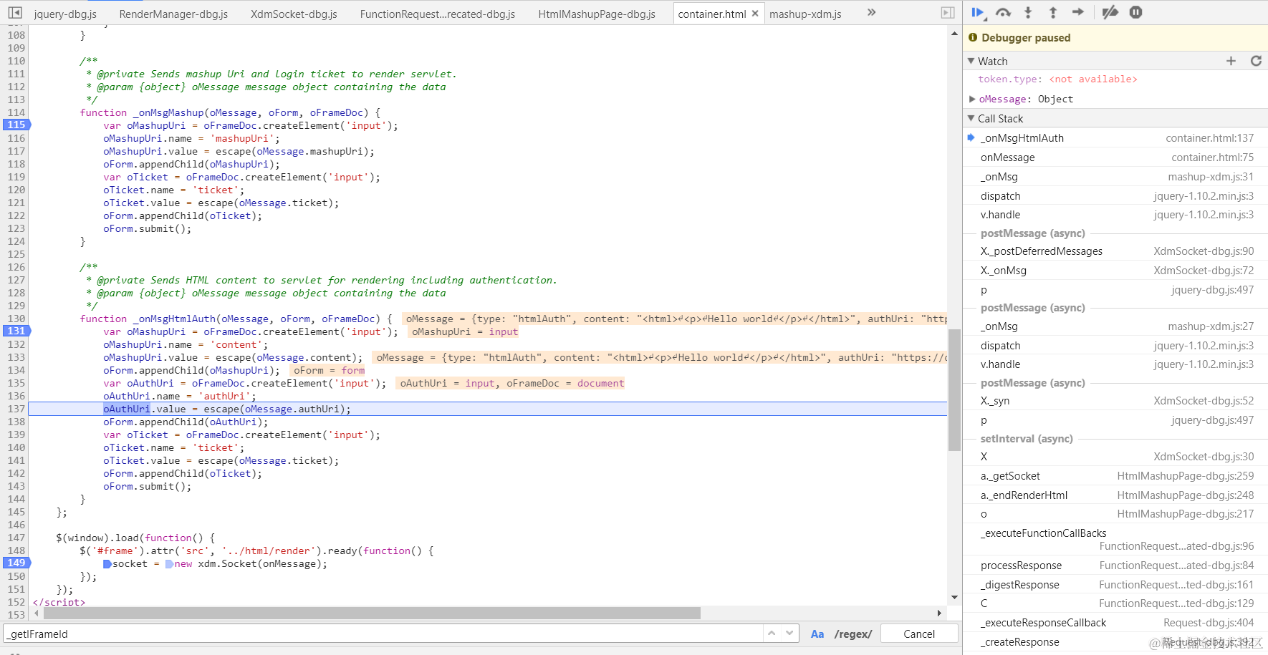Viewport: 1268px width, 655px height.
Task: Select the _executeFunctionCallBacks stack frame
Action: click(1115, 539)
